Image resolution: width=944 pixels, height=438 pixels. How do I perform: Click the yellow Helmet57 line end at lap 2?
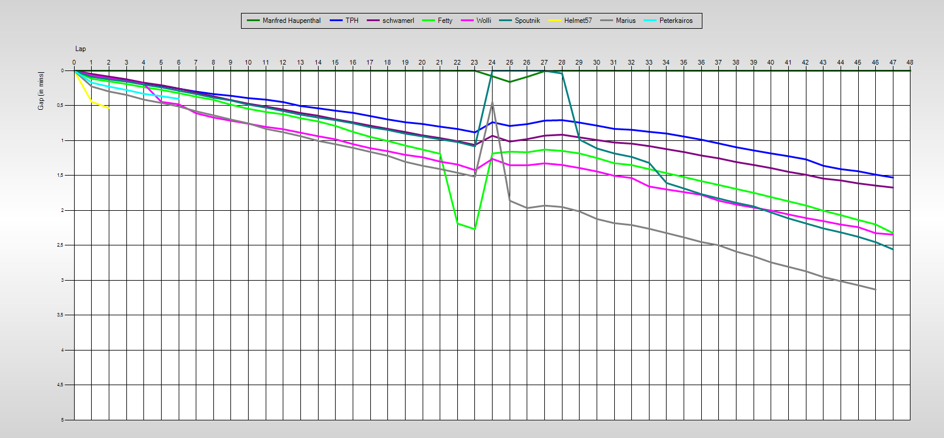click(108, 107)
